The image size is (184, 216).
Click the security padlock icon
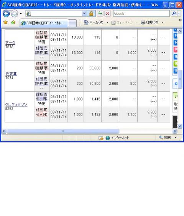(91, 13)
